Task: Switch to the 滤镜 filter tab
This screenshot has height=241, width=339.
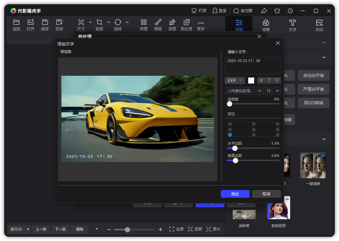Action: (266, 25)
